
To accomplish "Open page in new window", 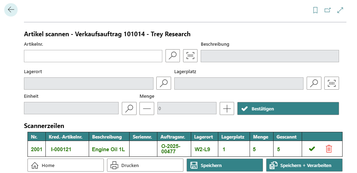I will click(327, 10).
